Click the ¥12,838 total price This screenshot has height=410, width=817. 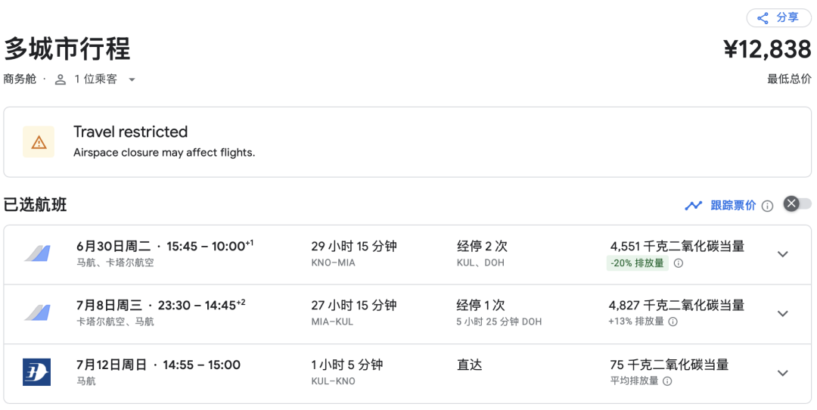point(767,49)
